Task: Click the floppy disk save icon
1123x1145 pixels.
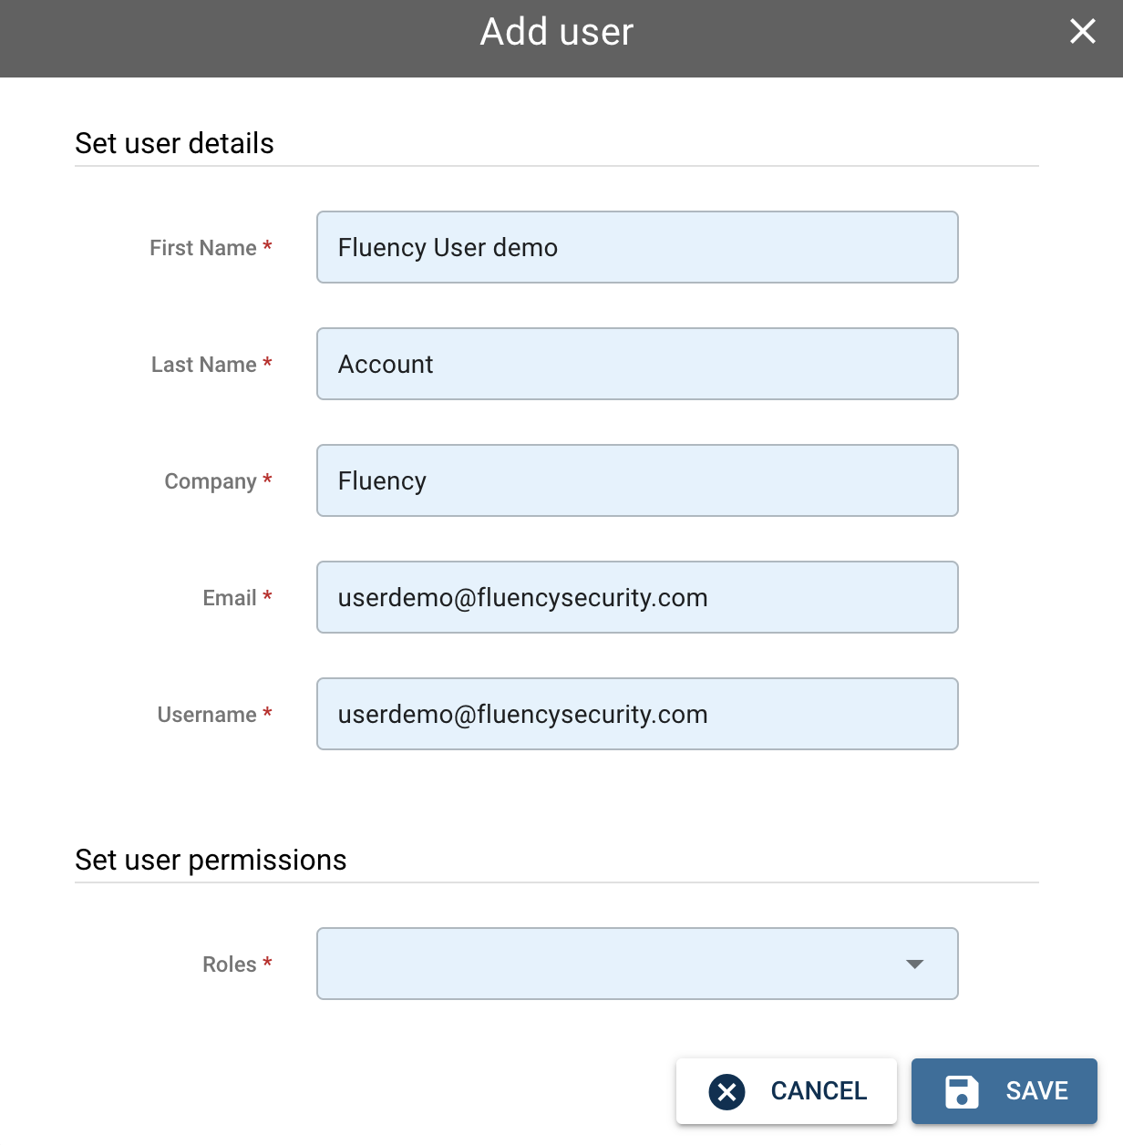Action: coord(962,1091)
